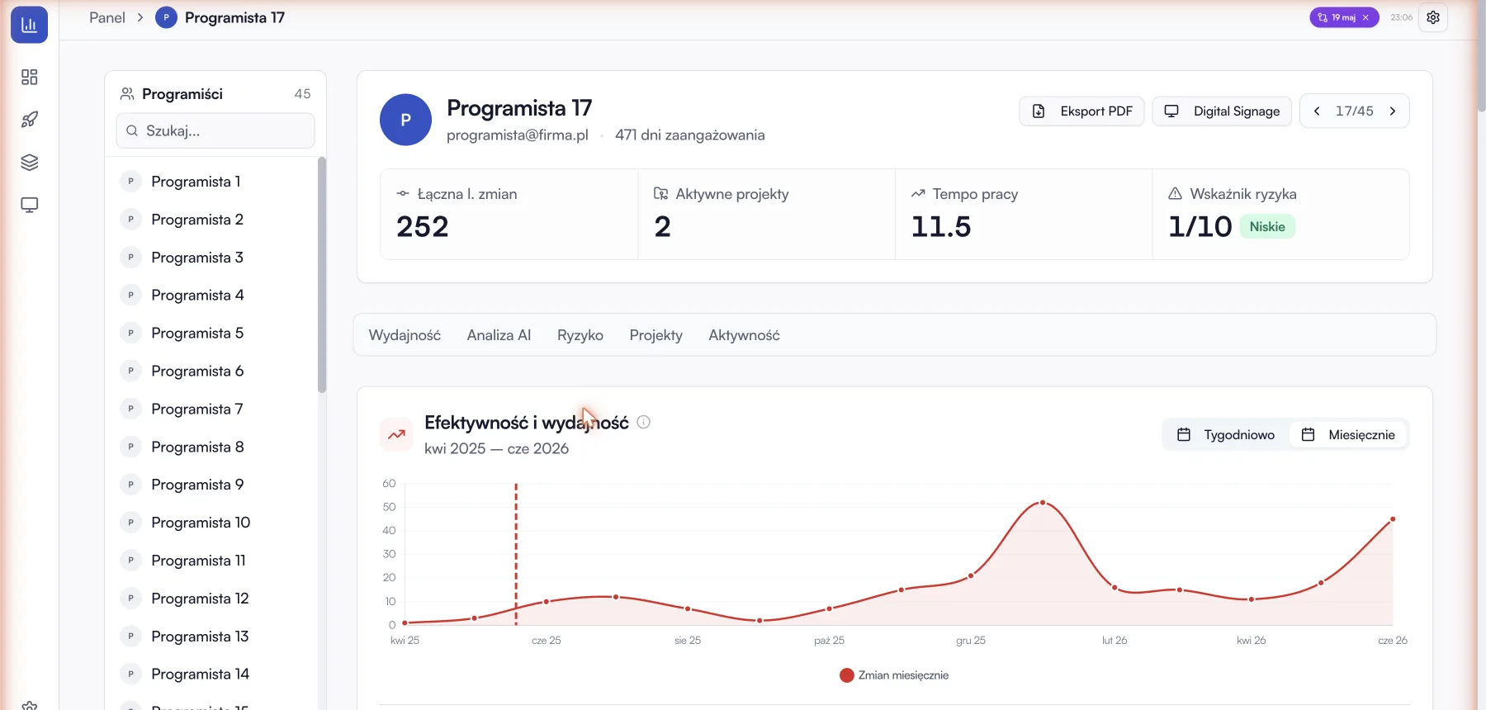Image resolution: width=1486 pixels, height=710 pixels.
Task: Select Programista 10 from the list
Action: click(211, 523)
